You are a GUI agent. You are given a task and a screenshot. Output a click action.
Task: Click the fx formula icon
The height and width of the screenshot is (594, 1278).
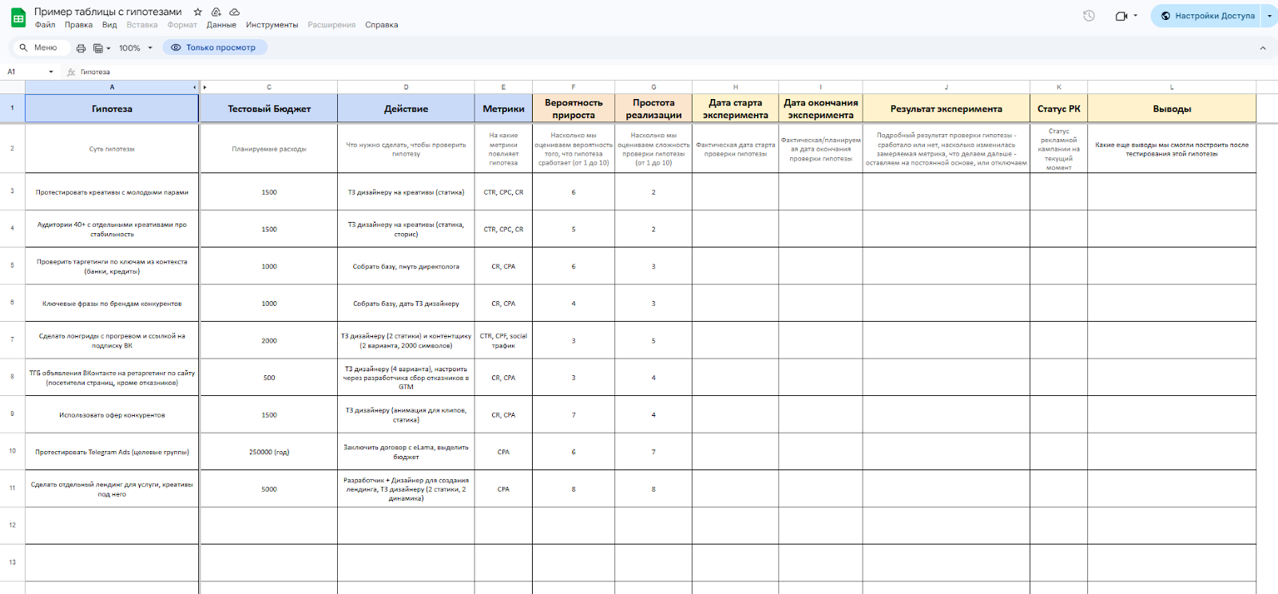click(71, 72)
